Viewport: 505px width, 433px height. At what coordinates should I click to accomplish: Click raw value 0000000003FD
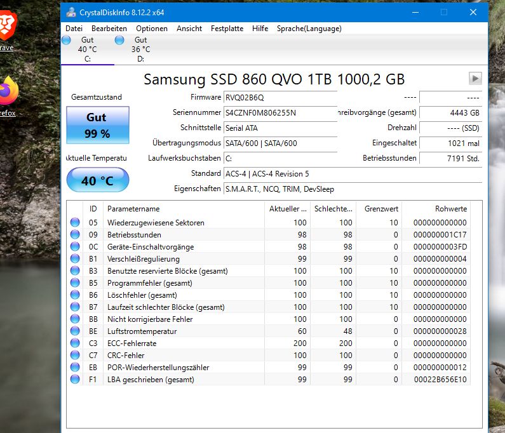point(440,247)
